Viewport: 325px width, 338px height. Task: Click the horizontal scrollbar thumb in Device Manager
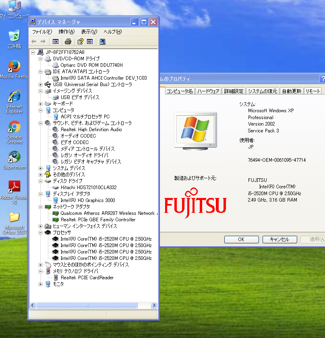[87, 305]
